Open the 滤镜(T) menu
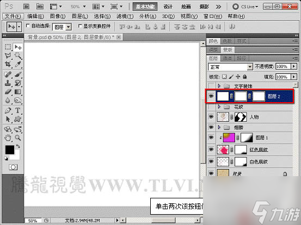Screen dimensions: 301x225 click(125, 16)
